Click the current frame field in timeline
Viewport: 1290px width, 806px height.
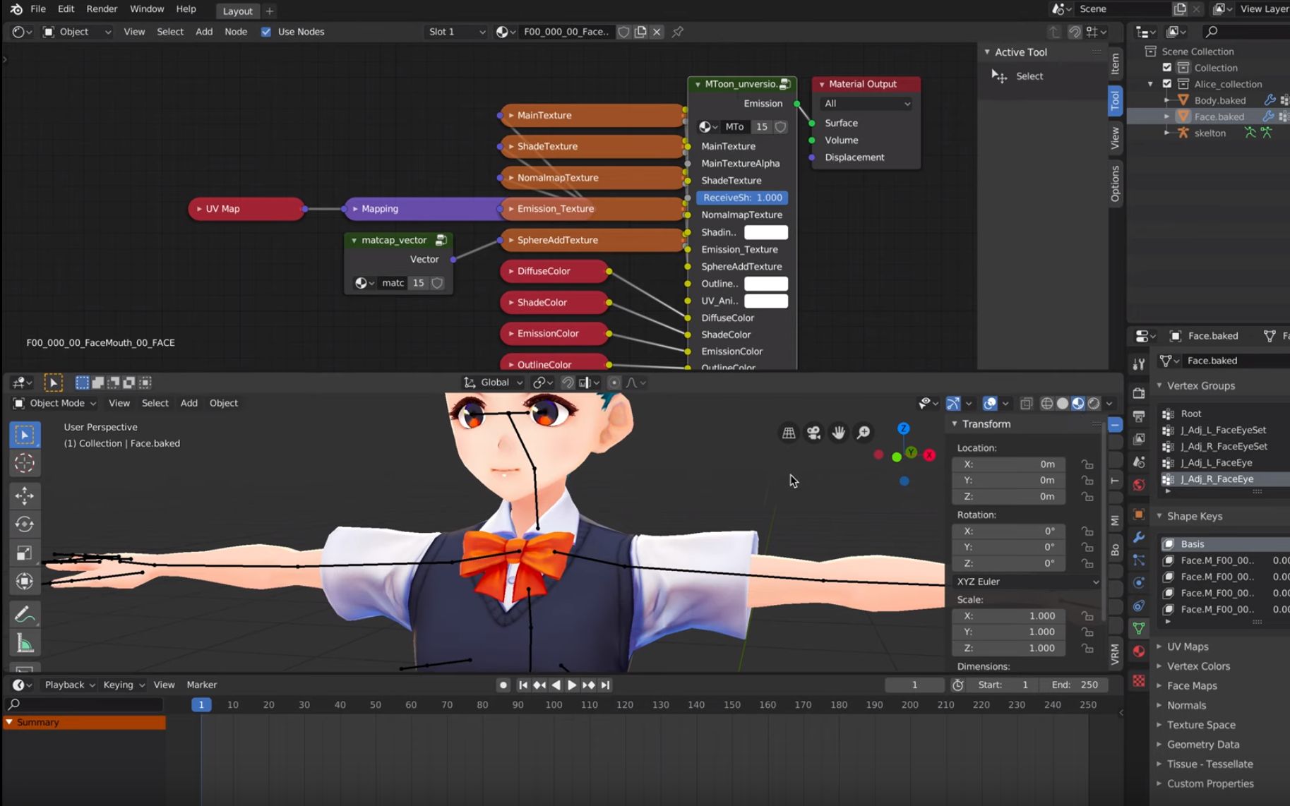point(914,685)
